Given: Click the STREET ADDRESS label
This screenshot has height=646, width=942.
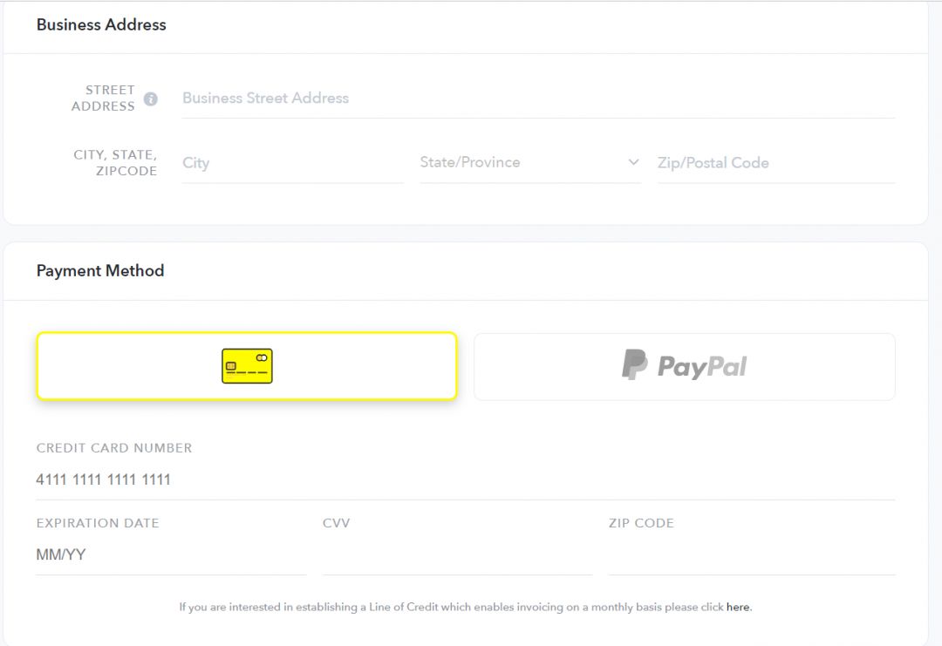Looking at the screenshot, I should [x=103, y=98].
